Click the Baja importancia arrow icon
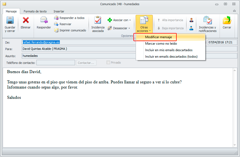Image resolution: width=240 pixels, height=157 pixels. pos(159,28)
